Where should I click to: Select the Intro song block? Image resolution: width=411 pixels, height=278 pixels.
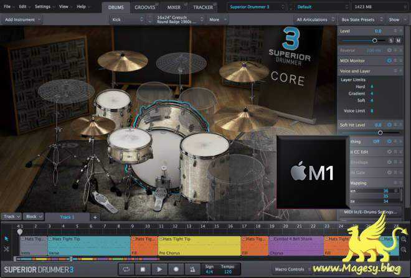tap(34, 246)
